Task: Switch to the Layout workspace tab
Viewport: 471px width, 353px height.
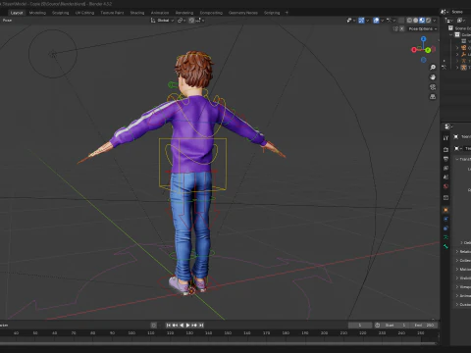Action: (x=17, y=13)
